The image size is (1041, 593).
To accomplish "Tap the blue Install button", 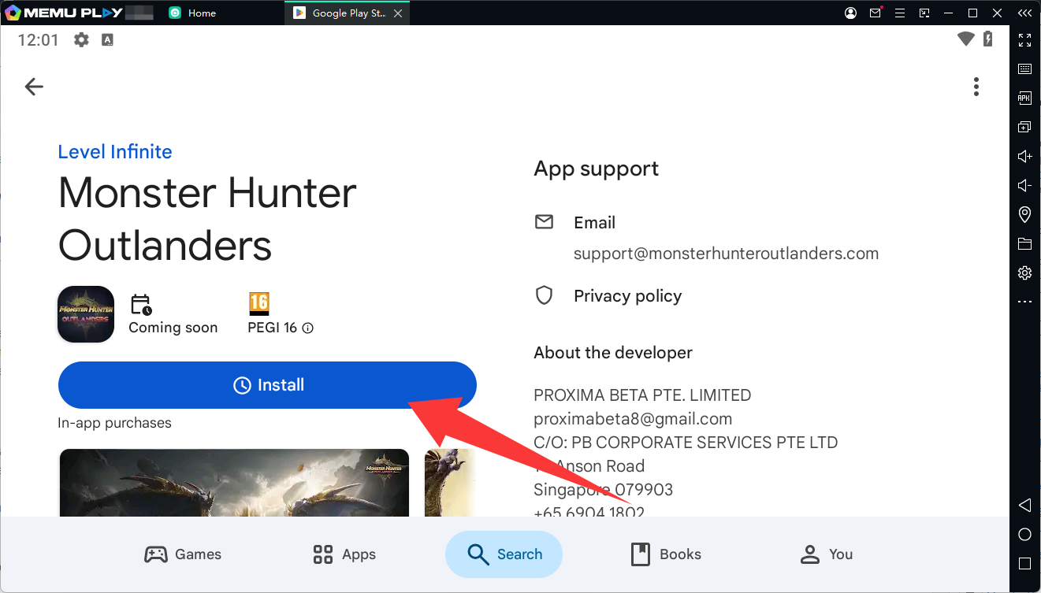I will [x=268, y=385].
